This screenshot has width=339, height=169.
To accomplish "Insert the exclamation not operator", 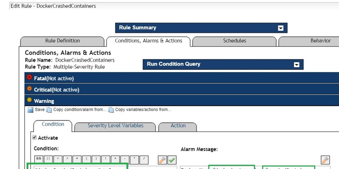I will point(106,159).
